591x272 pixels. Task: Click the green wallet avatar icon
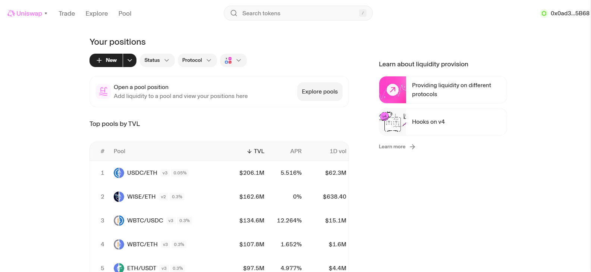pyautogui.click(x=544, y=13)
